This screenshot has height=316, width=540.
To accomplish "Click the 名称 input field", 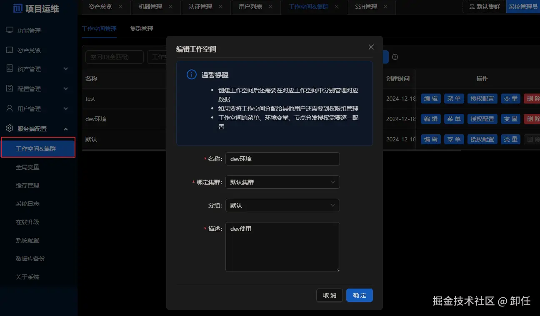I will 282,159.
